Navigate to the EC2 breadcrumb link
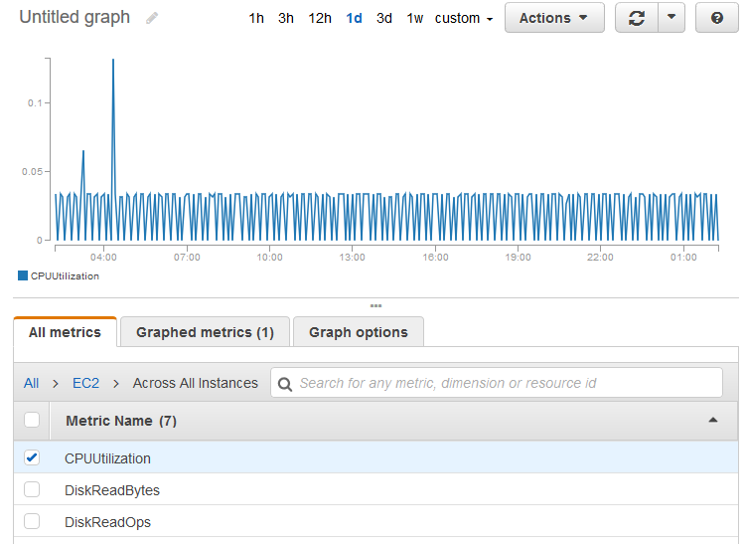Screen dimensions: 745x544 click(x=85, y=383)
